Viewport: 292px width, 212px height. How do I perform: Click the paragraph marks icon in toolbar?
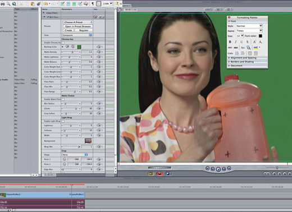pos(93,3)
